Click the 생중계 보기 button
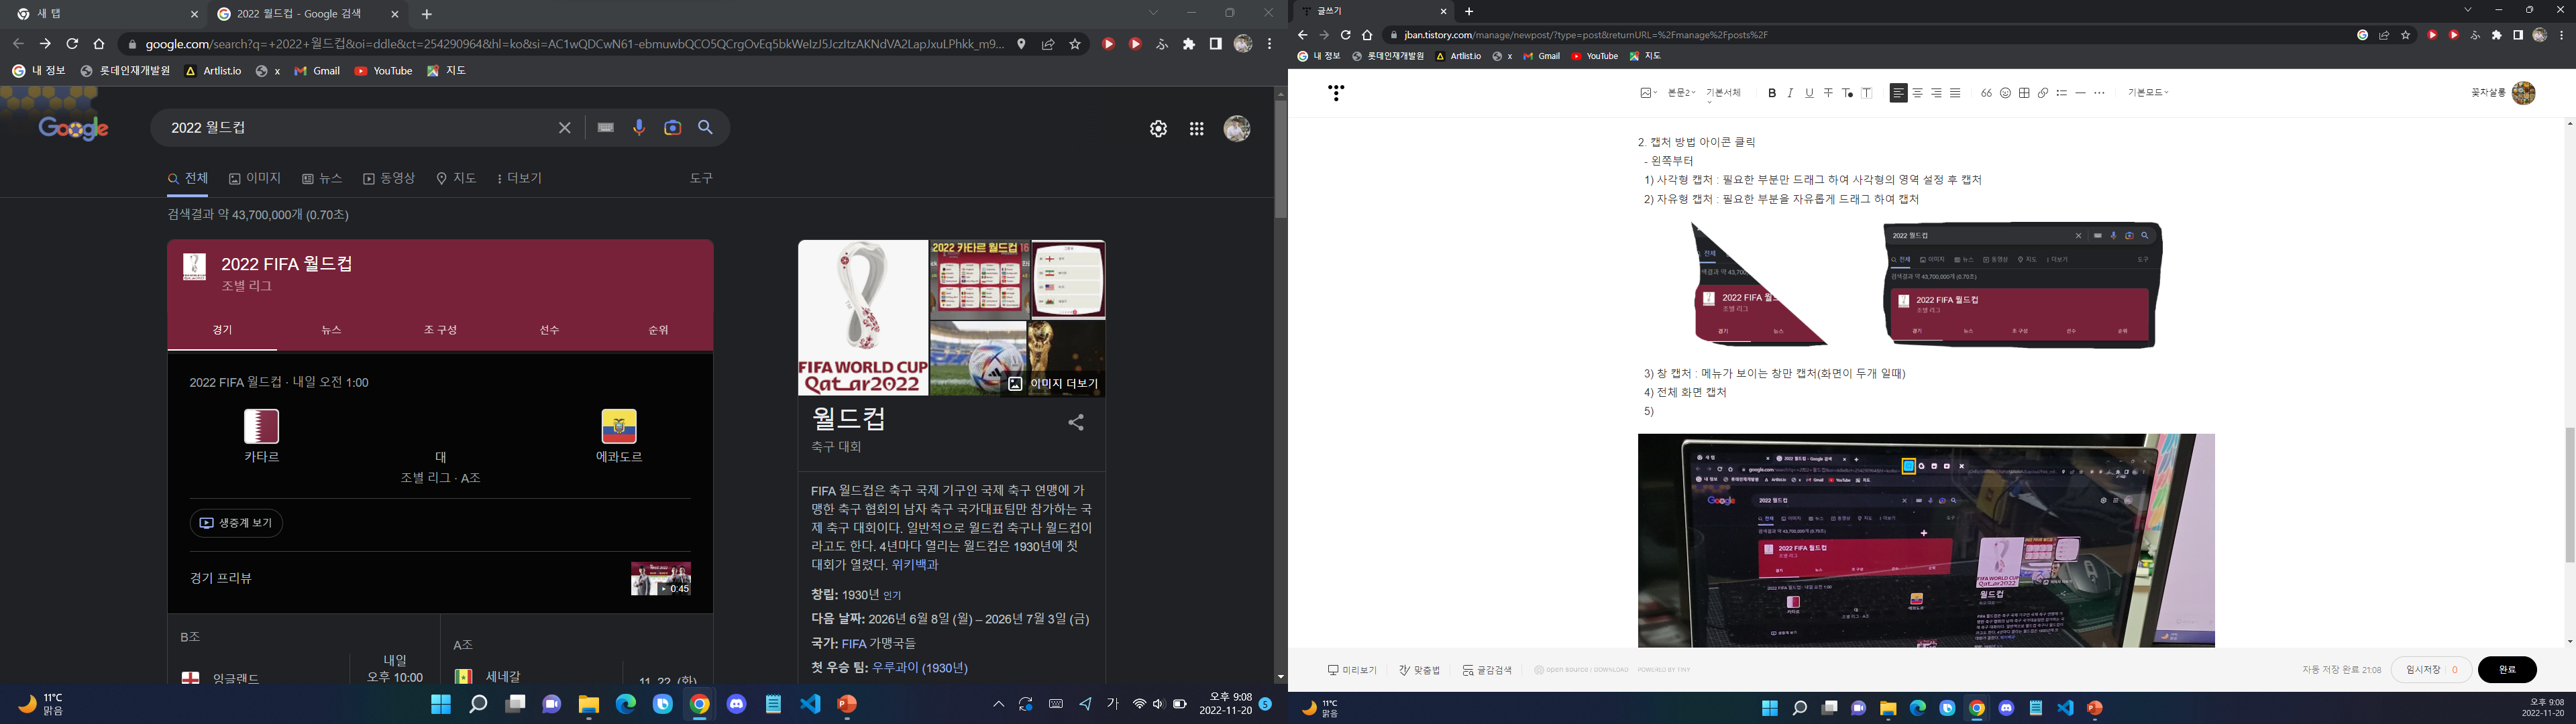The height and width of the screenshot is (724, 2576). pyautogui.click(x=236, y=523)
